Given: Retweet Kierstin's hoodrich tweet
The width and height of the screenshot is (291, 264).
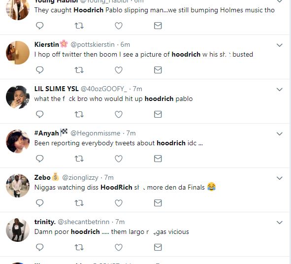Looking at the screenshot, I should coord(79,70).
